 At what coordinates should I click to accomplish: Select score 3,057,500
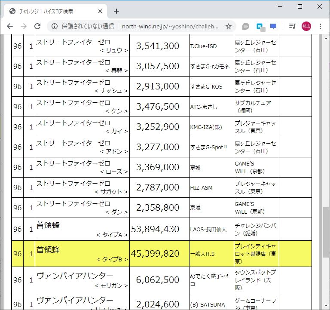(158, 66)
